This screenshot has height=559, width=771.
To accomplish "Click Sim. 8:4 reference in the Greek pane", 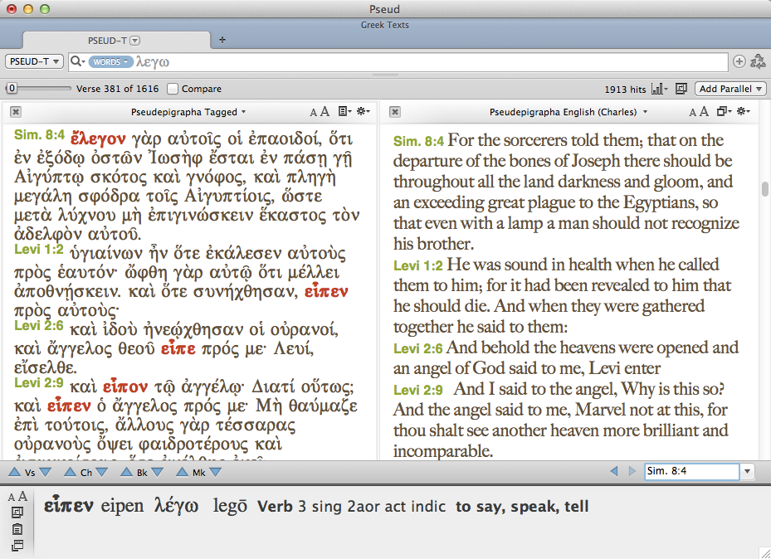I will point(39,134).
